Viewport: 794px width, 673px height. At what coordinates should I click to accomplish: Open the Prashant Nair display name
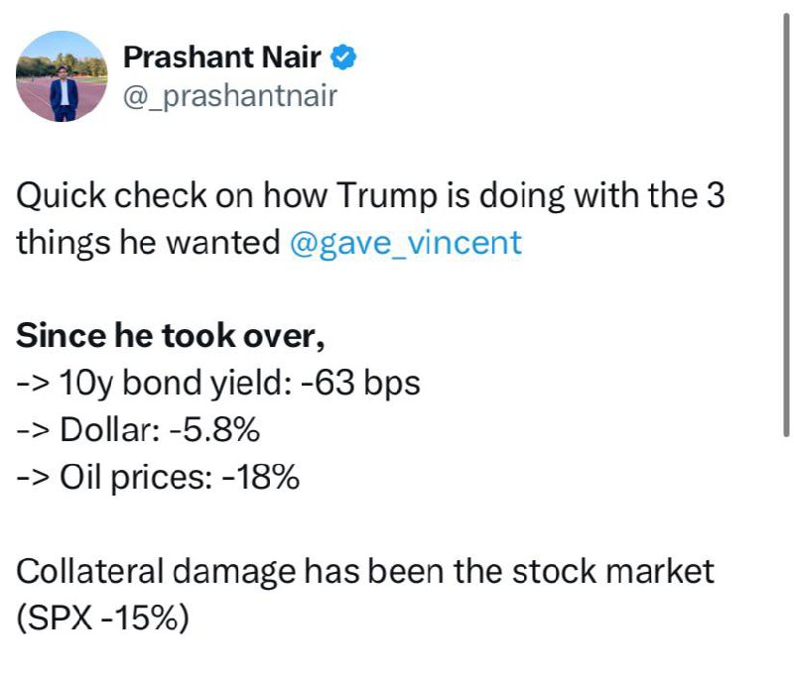click(x=222, y=57)
